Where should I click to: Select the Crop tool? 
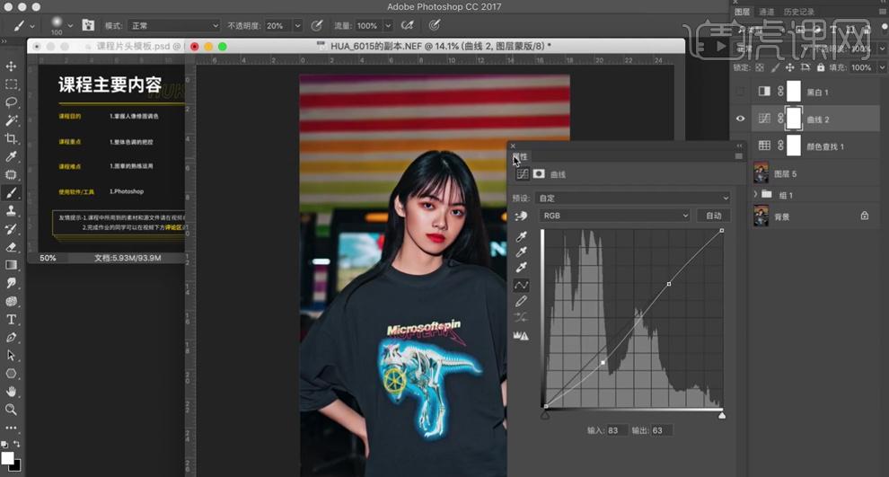coord(11,138)
